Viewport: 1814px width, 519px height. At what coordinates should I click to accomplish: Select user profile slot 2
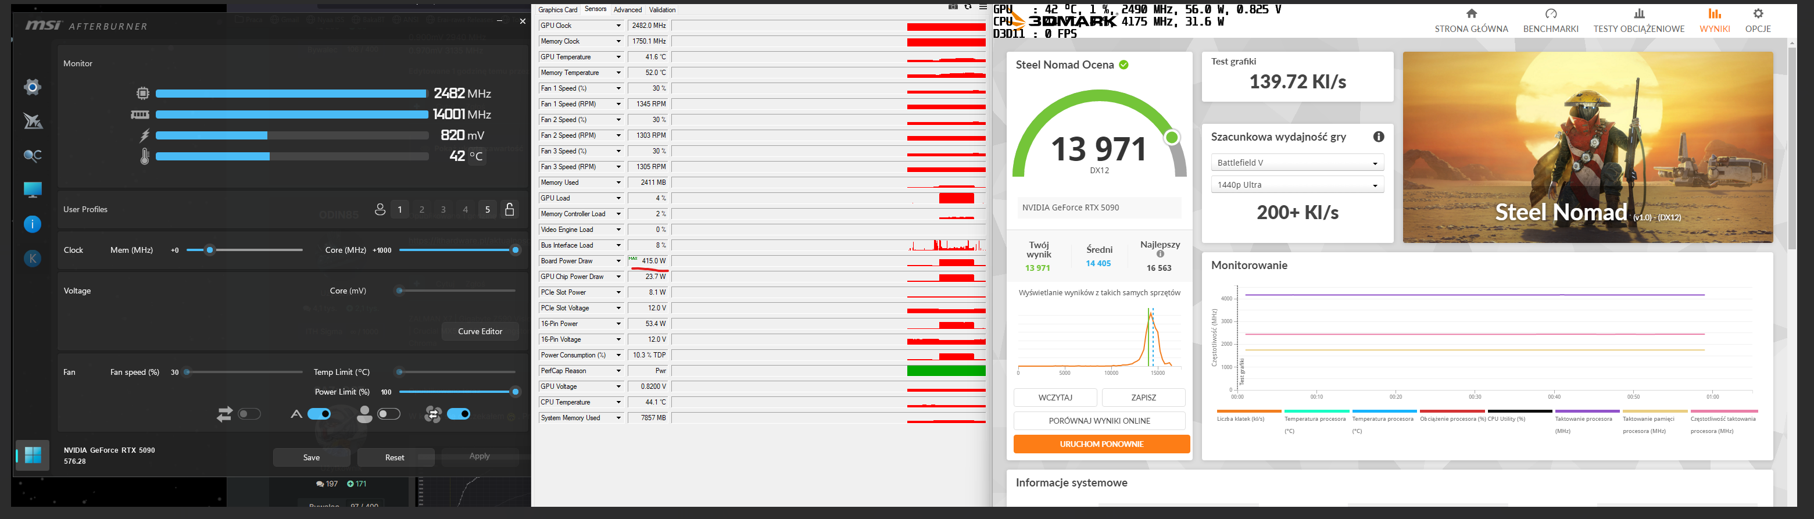coord(422,209)
